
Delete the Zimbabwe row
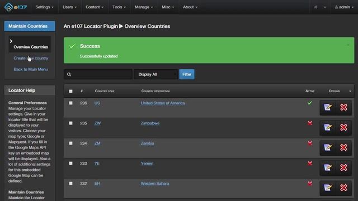[343, 127]
